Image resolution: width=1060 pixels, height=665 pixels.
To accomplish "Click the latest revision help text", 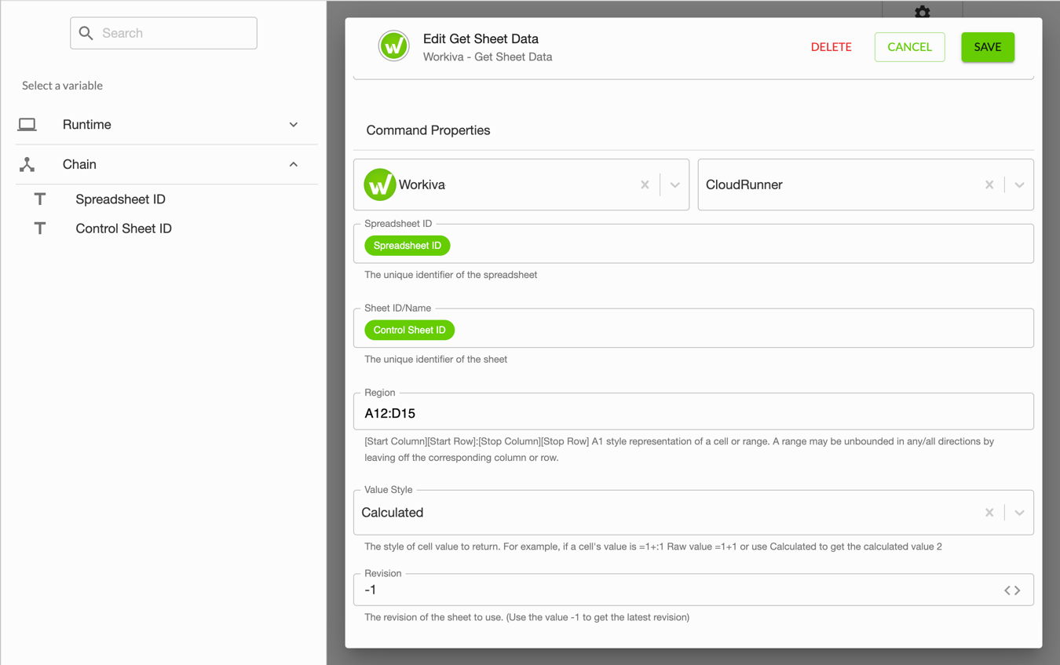I will pos(527,617).
